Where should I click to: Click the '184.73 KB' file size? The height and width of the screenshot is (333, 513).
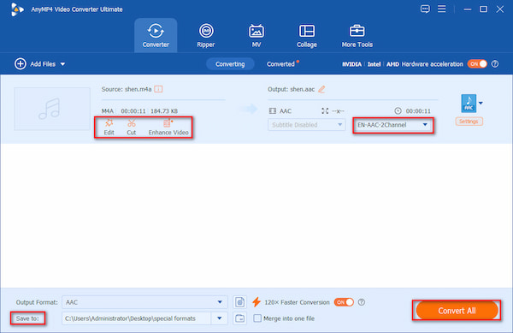coord(164,111)
